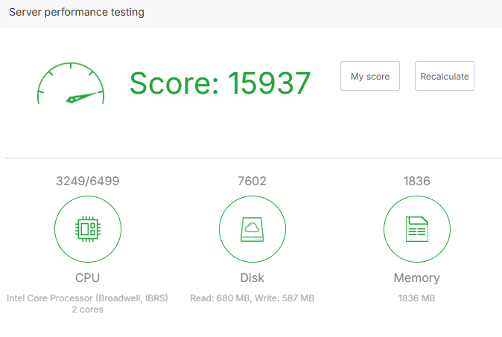Click the Intel Core Processor description text
The image size is (502, 337).
click(88, 298)
